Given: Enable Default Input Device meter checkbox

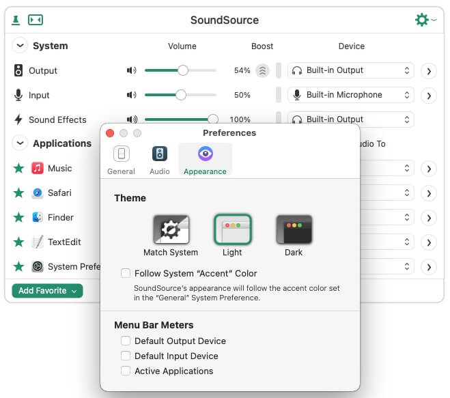Looking at the screenshot, I should (x=126, y=356).
